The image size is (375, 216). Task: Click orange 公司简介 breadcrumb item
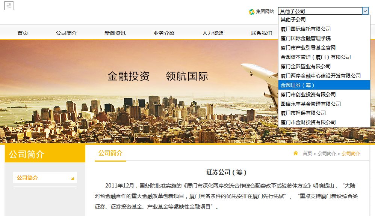[x=351, y=153]
